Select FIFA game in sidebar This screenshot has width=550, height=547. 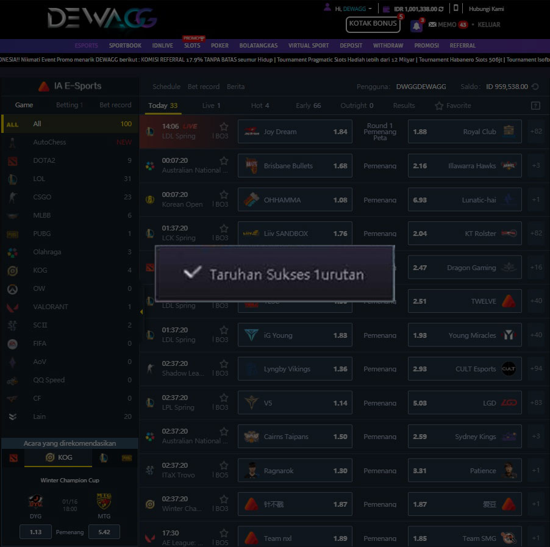[70, 343]
